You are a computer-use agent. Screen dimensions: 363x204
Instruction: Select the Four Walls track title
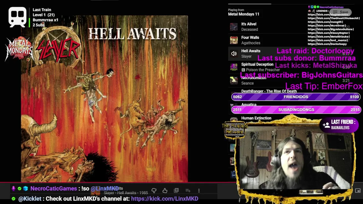point(250,37)
